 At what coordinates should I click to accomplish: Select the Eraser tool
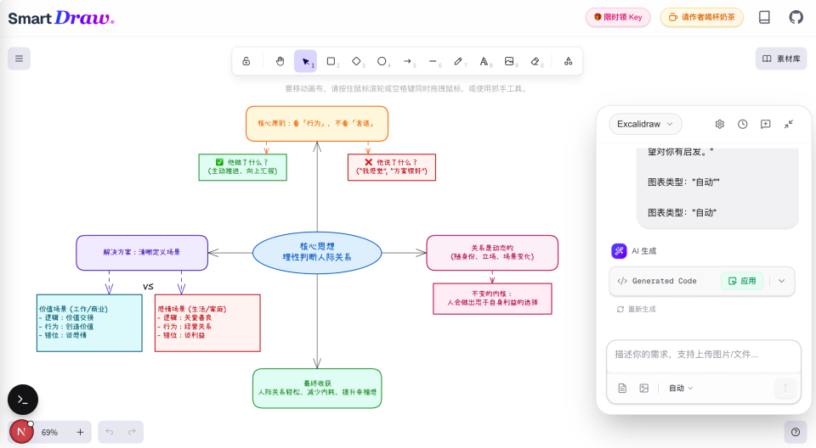[x=535, y=61]
